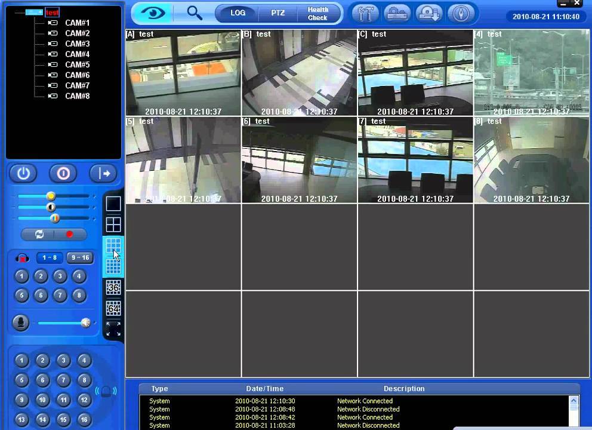Select CAM#3 in the device tree
592x430 pixels.
coord(77,44)
